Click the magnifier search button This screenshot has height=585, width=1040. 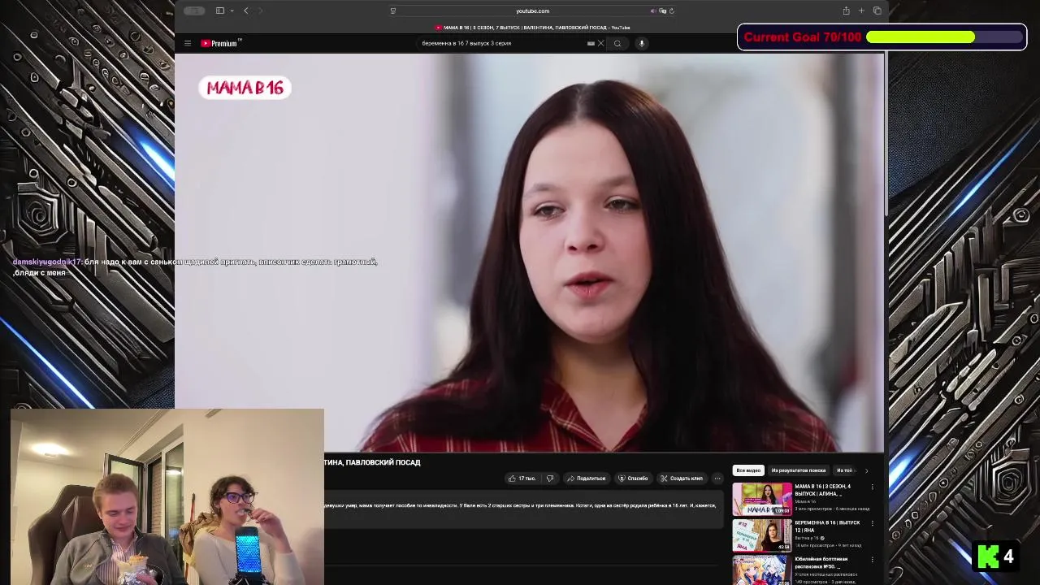pyautogui.click(x=617, y=44)
